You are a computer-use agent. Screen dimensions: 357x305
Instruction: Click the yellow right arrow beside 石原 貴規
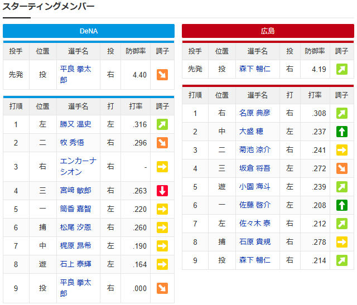point(342,242)
